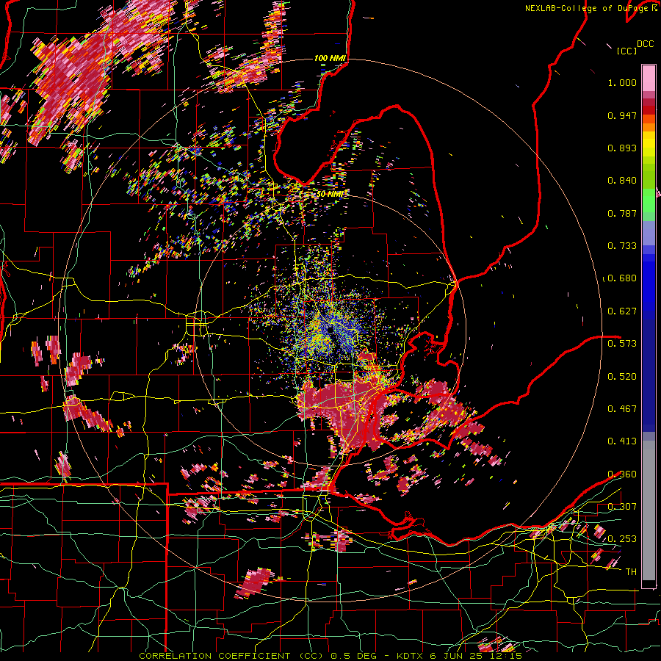
Task: Select the 0.627 scale value
Action: (x=622, y=311)
